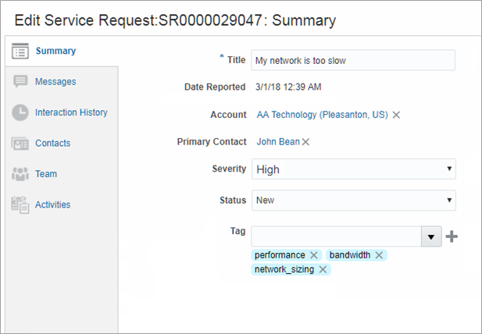Open the Severity dropdown
Viewport: 482px width, 334px height.
(448, 169)
